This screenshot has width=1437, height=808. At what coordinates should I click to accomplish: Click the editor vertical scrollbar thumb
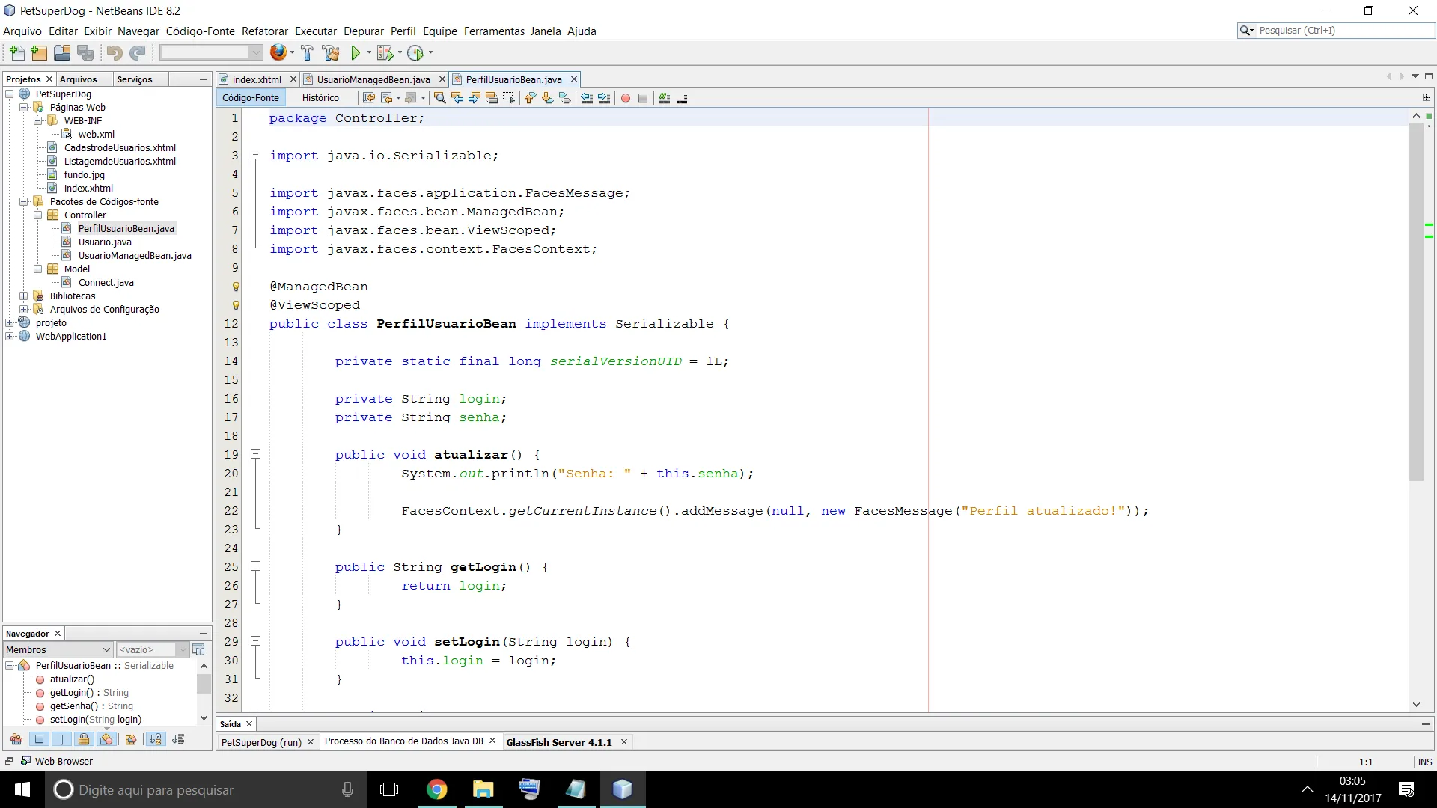[1416, 303]
